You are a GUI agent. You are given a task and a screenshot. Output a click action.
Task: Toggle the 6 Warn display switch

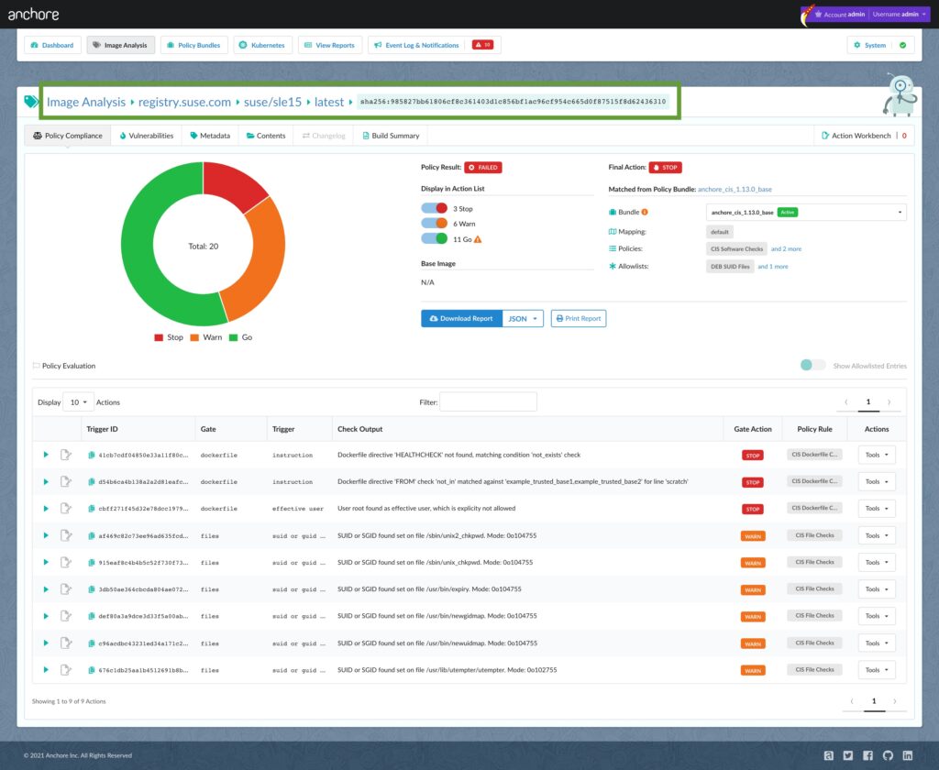pos(434,224)
